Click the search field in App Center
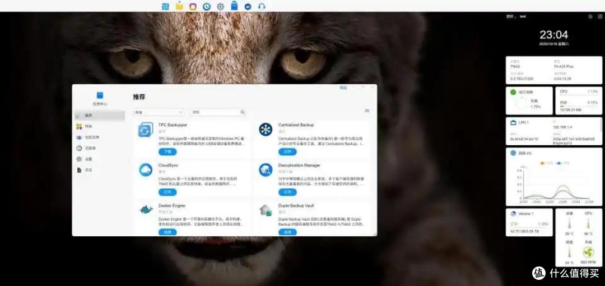Screen dimensions: 605x286 tap(218, 112)
